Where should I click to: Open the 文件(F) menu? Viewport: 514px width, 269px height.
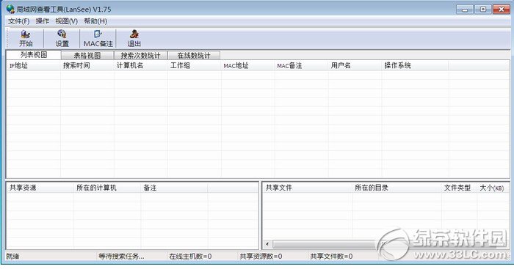point(18,21)
